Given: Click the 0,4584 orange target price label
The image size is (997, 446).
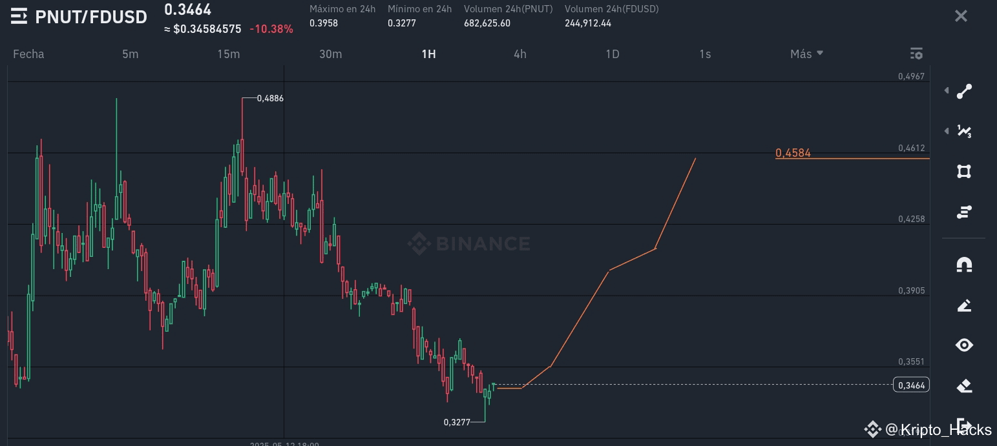Looking at the screenshot, I should coord(793,153).
